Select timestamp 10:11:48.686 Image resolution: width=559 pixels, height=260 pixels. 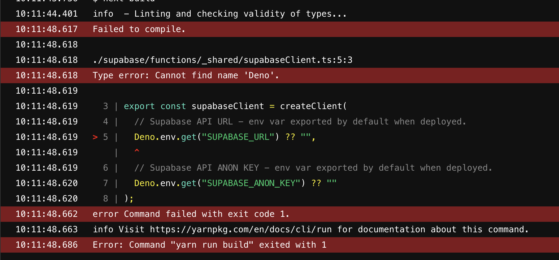coord(47,245)
